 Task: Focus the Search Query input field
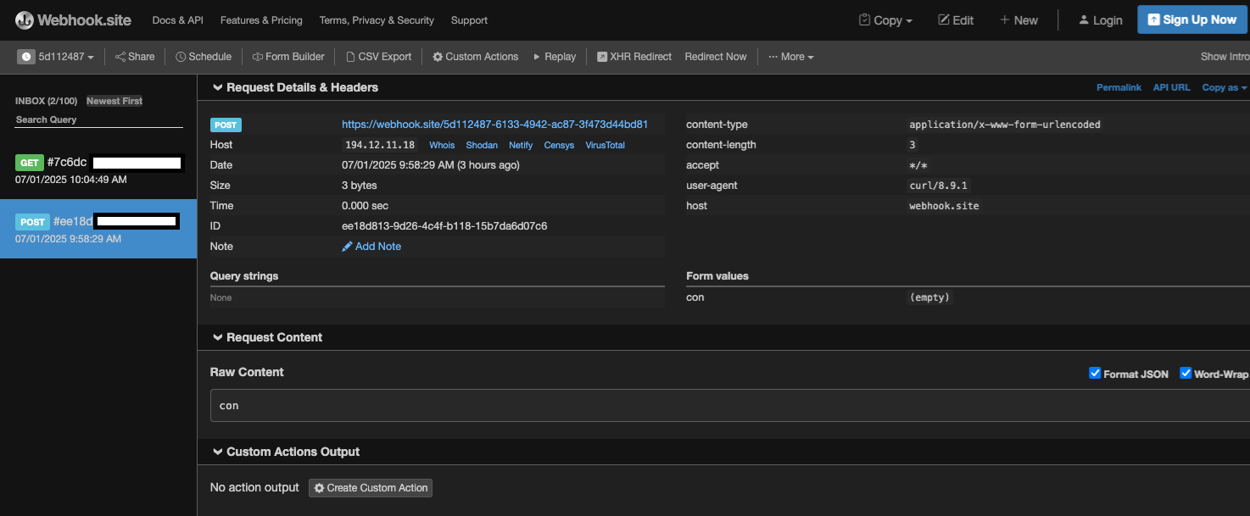99,119
